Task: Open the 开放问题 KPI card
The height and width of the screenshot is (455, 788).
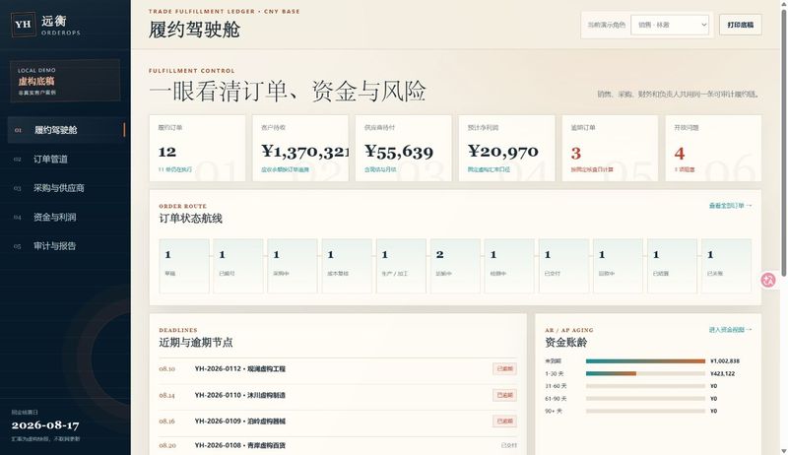Action: 713,148
